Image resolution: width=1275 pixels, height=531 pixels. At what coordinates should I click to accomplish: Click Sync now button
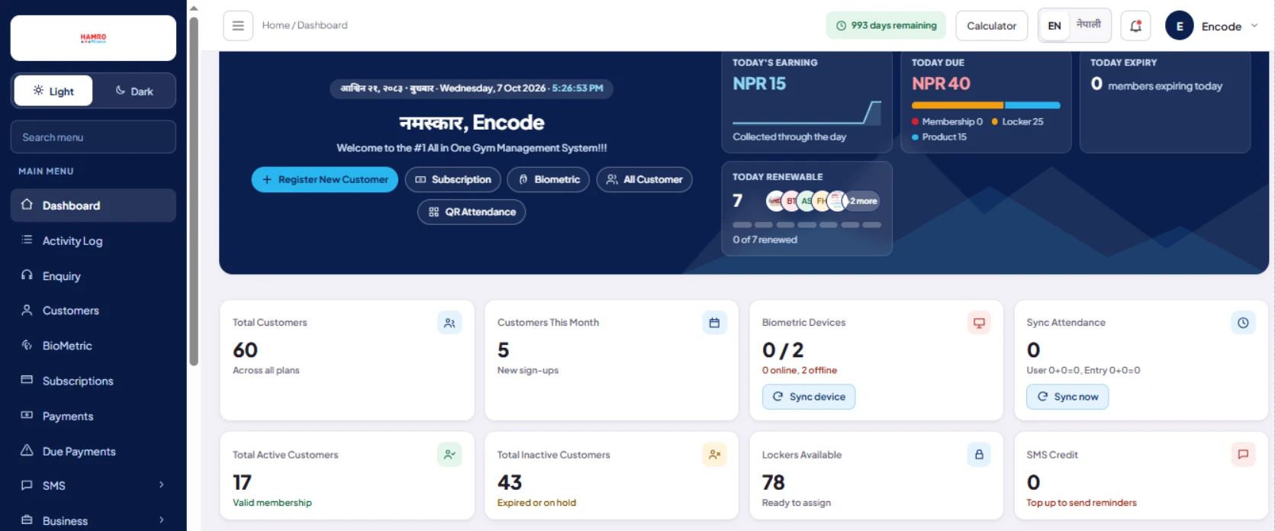[1067, 397]
